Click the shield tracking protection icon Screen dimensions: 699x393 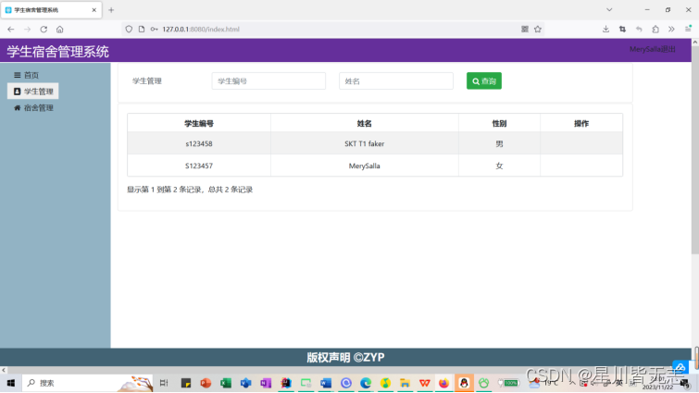pos(129,30)
